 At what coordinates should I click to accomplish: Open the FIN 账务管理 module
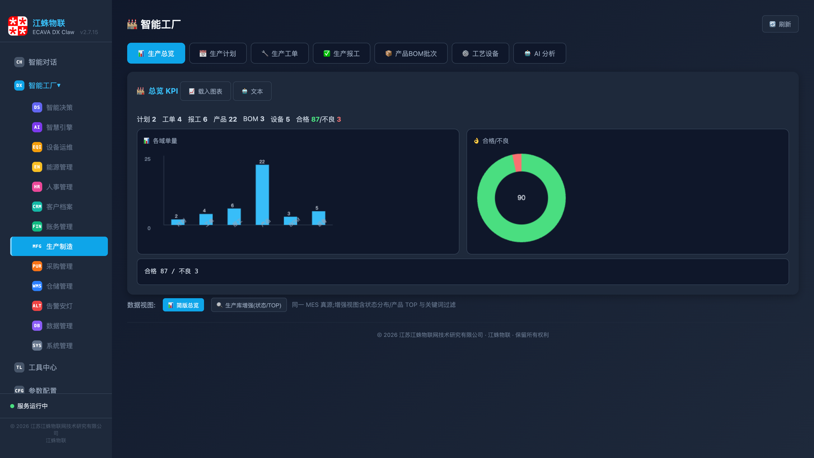(x=59, y=226)
